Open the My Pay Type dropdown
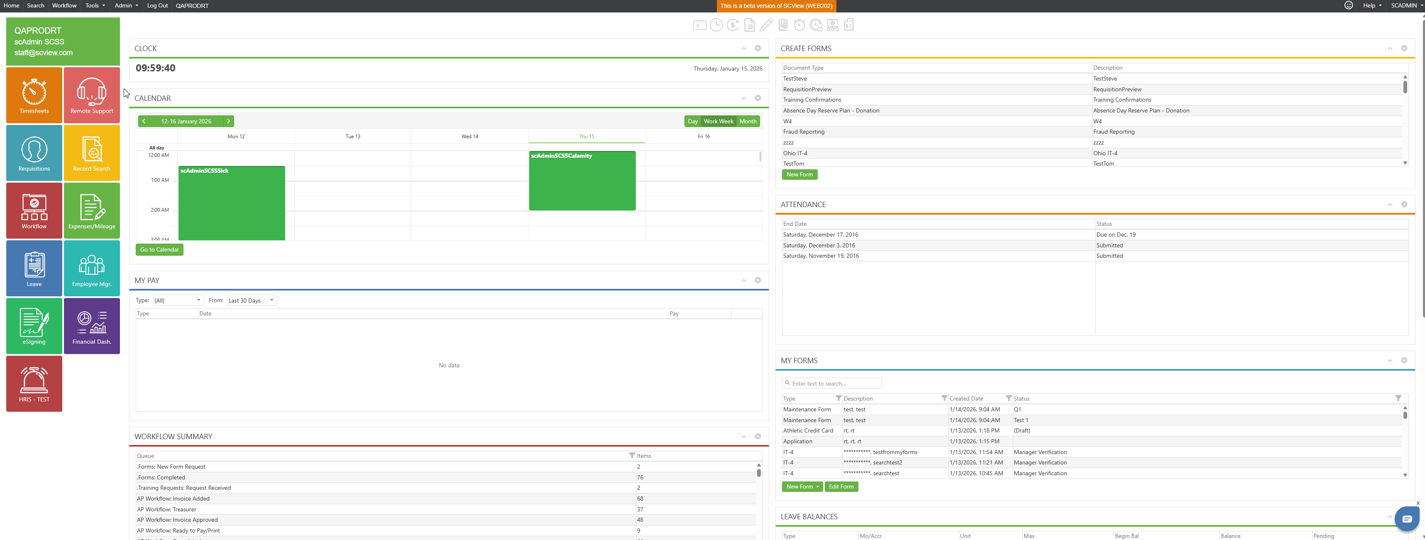Viewport: 1425px width, 540px height. 178,301
